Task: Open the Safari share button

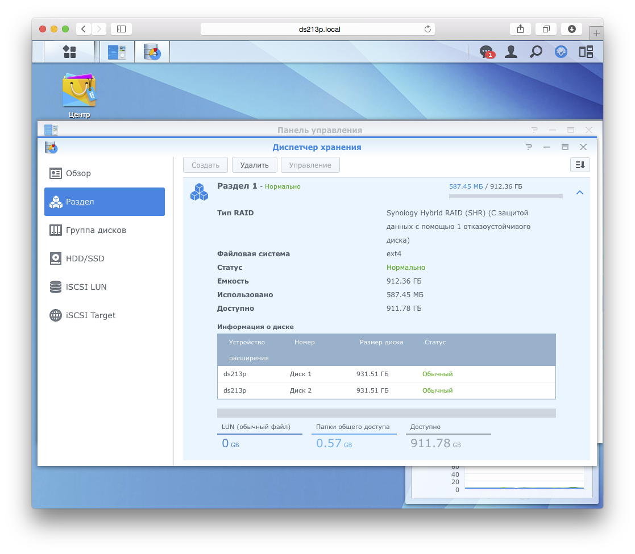Action: click(520, 29)
